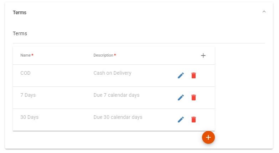
Task: Click the orange floating add button
Action: (208, 137)
